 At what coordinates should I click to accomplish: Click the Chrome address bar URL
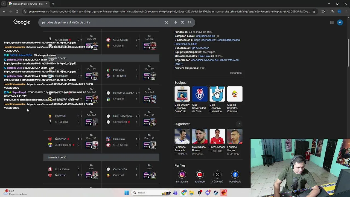[169, 11]
